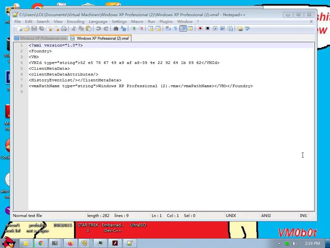The image size is (330, 248).
Task: Click the Save All icon
Action: (42, 28)
